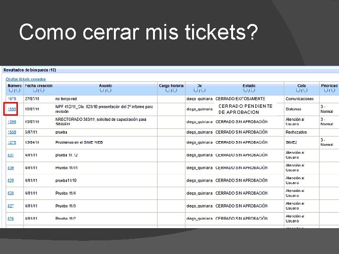
Task: Click 'SIME2' queue cell
Action: (291, 143)
